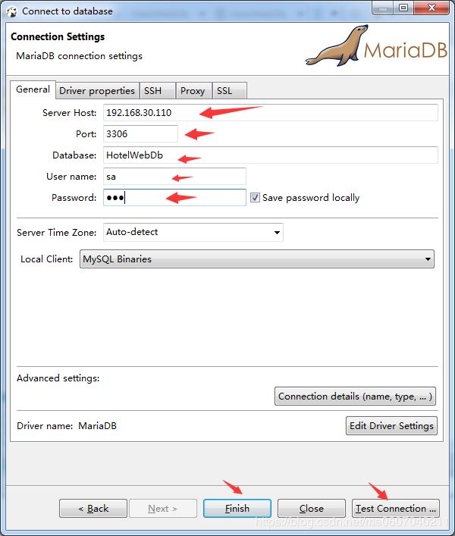Click the Back button

93,508
